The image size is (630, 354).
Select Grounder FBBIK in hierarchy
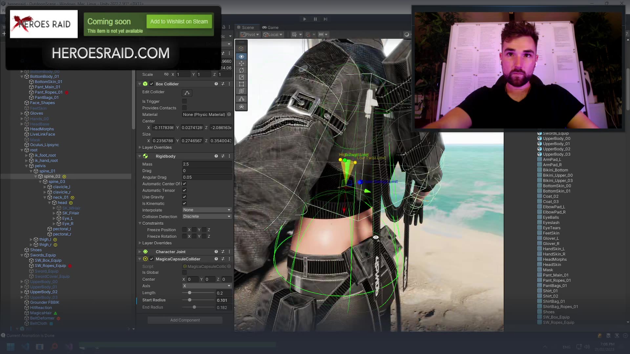click(x=45, y=302)
